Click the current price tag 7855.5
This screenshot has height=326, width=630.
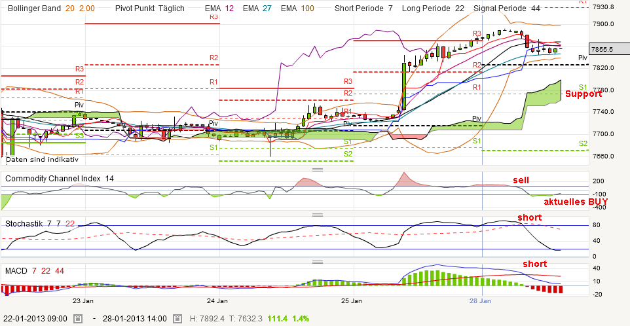(608, 49)
